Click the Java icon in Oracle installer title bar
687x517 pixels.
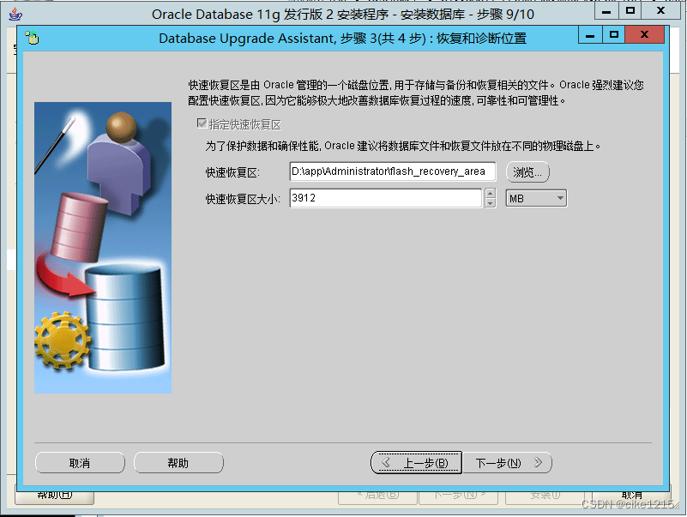pyautogui.click(x=15, y=14)
